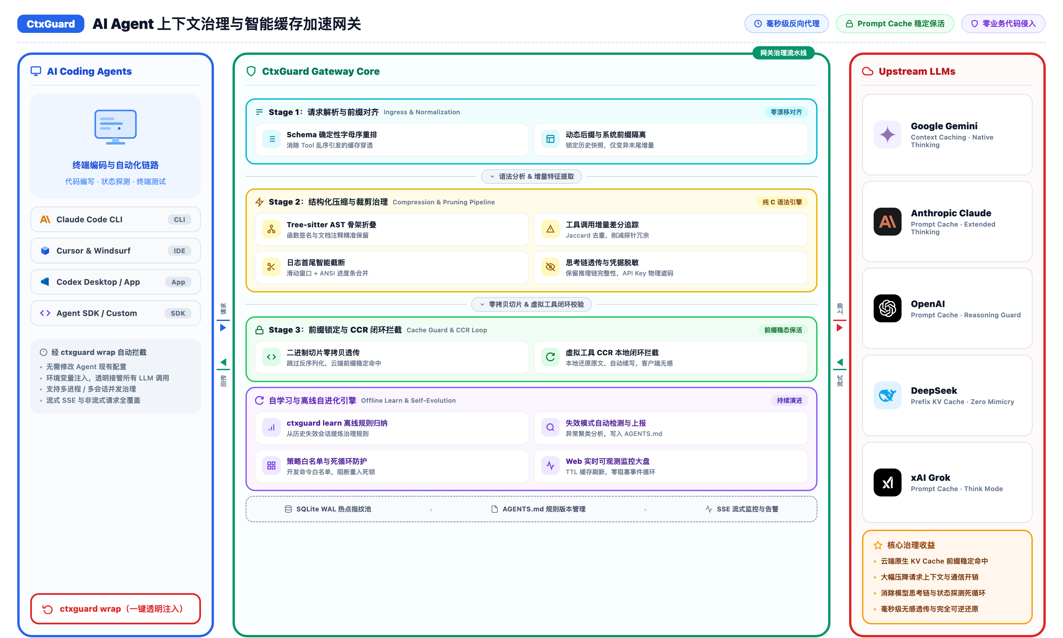Click the 前缀稳态保活 tag in Stage 3
This screenshot has width=1063, height=638.
click(x=783, y=330)
